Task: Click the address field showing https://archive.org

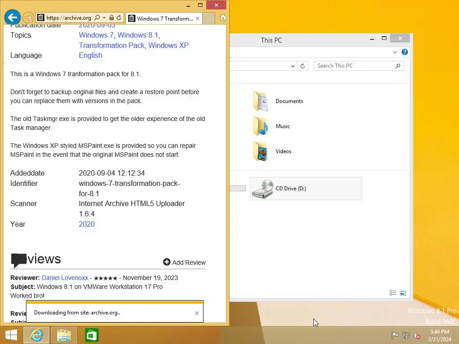Action: pos(69,18)
